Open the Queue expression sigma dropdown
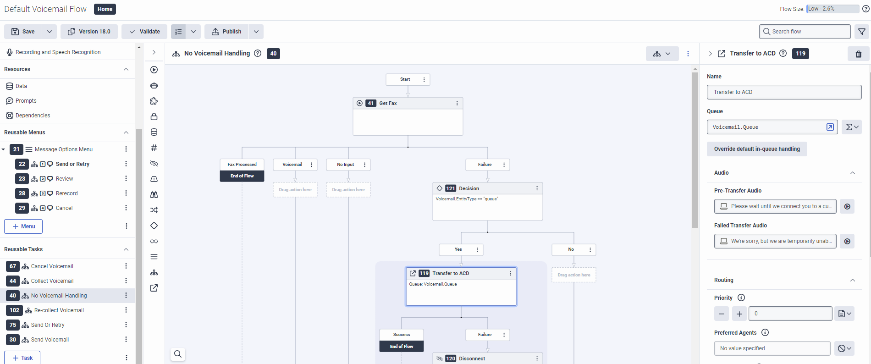This screenshot has height=364, width=871. point(852,127)
